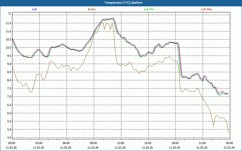
Task: Click the 11,5 value on the Y-axis
Action: 8,23
